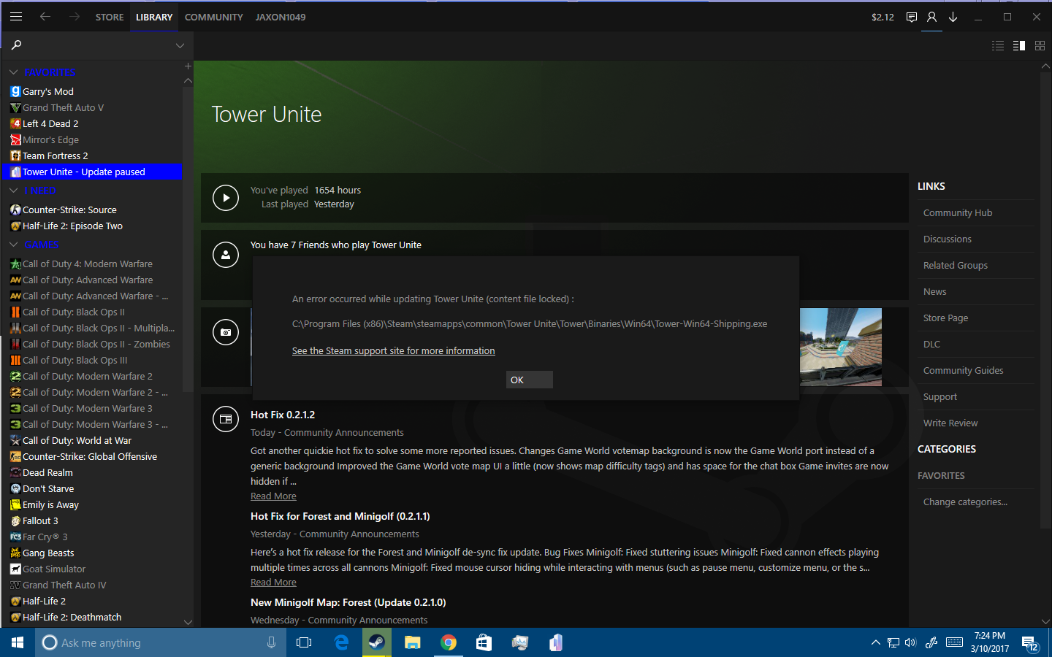The width and height of the screenshot is (1052, 657).
Task: Open the Steam support site link
Action: click(394, 351)
